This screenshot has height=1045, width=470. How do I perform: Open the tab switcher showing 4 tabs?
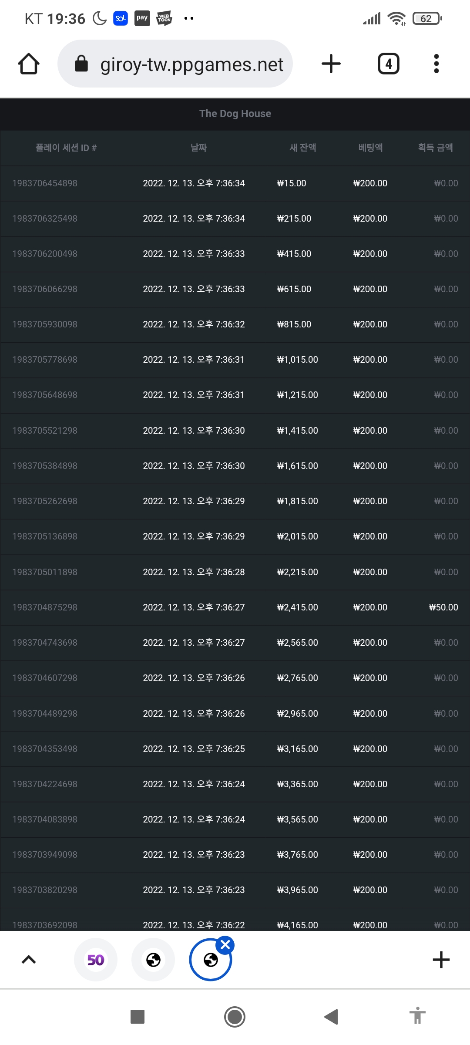(x=389, y=64)
